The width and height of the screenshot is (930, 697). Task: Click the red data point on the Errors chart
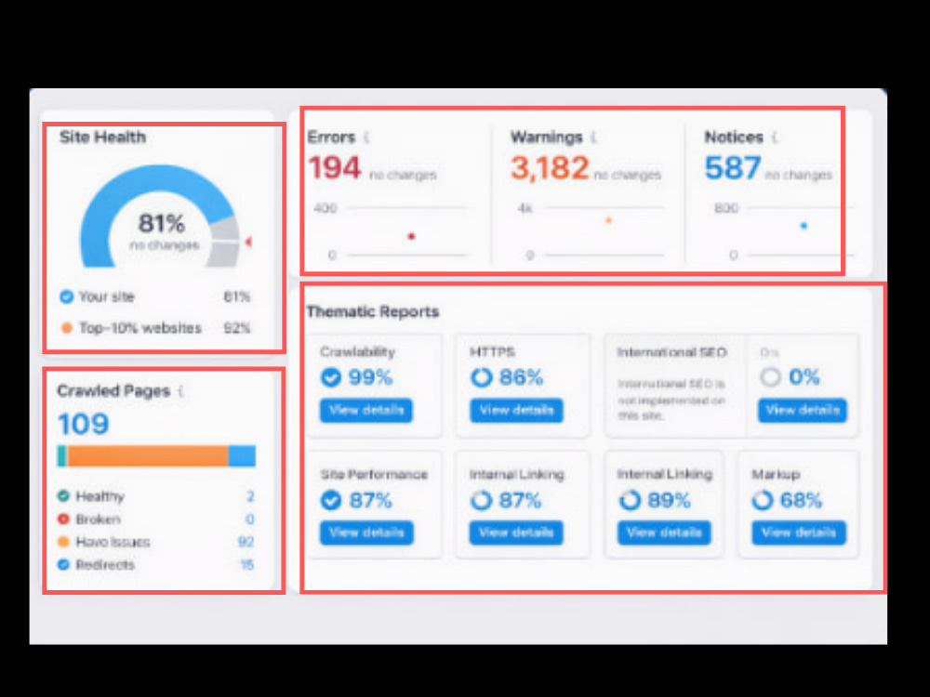tap(411, 236)
